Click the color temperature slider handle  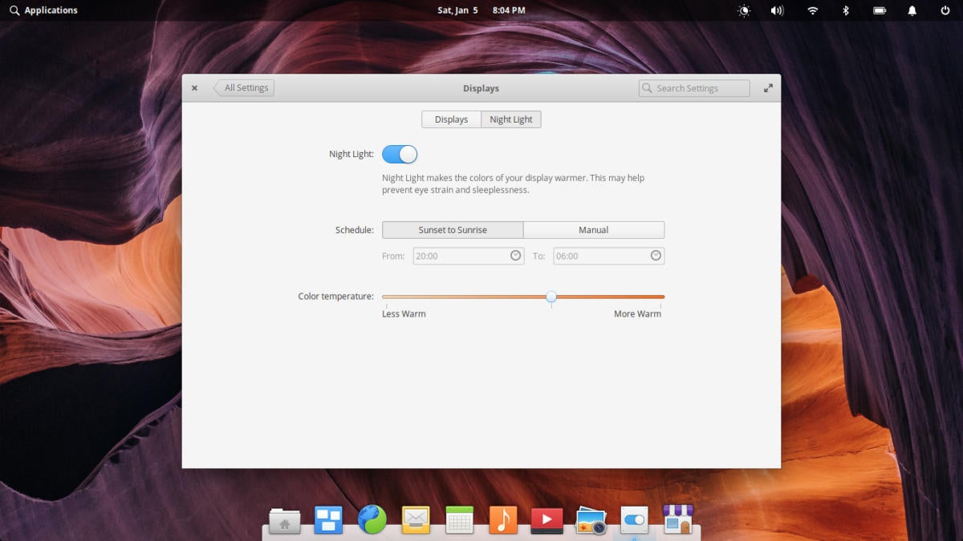point(551,297)
